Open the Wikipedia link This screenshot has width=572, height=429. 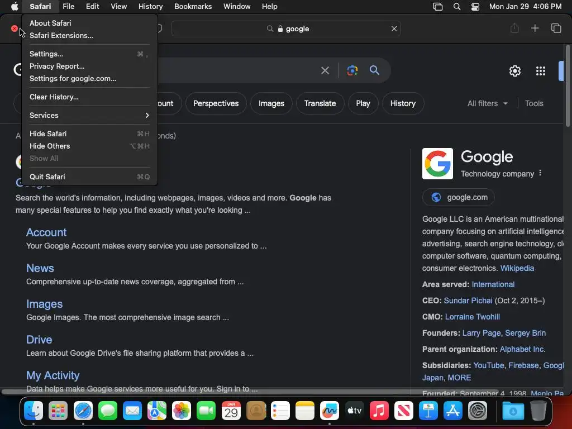tap(517, 268)
